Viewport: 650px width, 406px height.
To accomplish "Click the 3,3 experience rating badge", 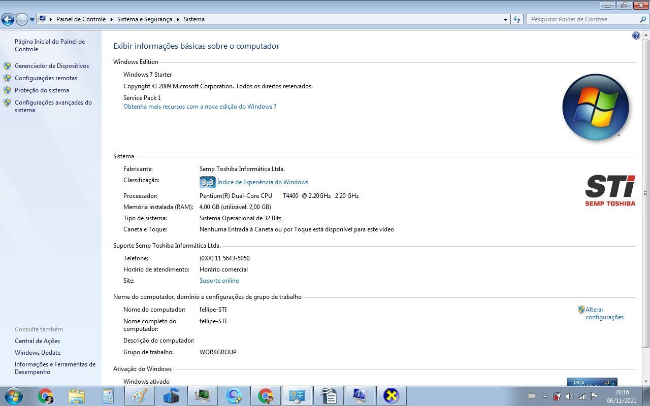I will tap(207, 182).
